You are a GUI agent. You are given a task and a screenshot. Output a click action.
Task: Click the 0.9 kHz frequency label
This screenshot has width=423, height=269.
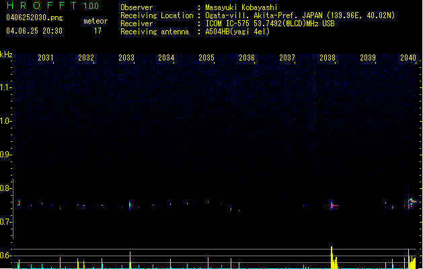[x=5, y=155]
